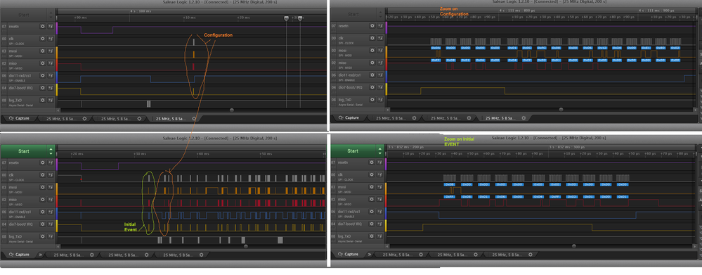This screenshot has height=275, width=702.
Task: Open miso channel settings gear, bottom-right window
Action: [x=372, y=199]
